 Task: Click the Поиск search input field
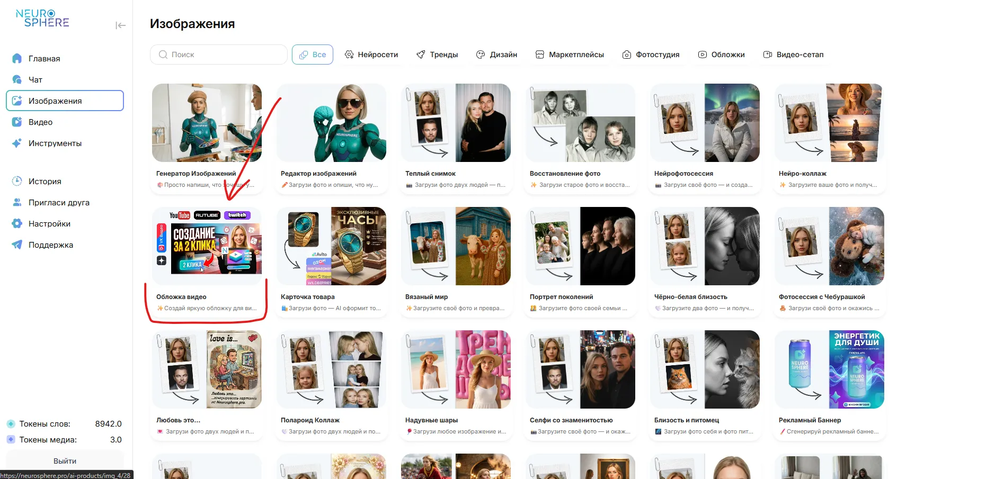click(219, 55)
